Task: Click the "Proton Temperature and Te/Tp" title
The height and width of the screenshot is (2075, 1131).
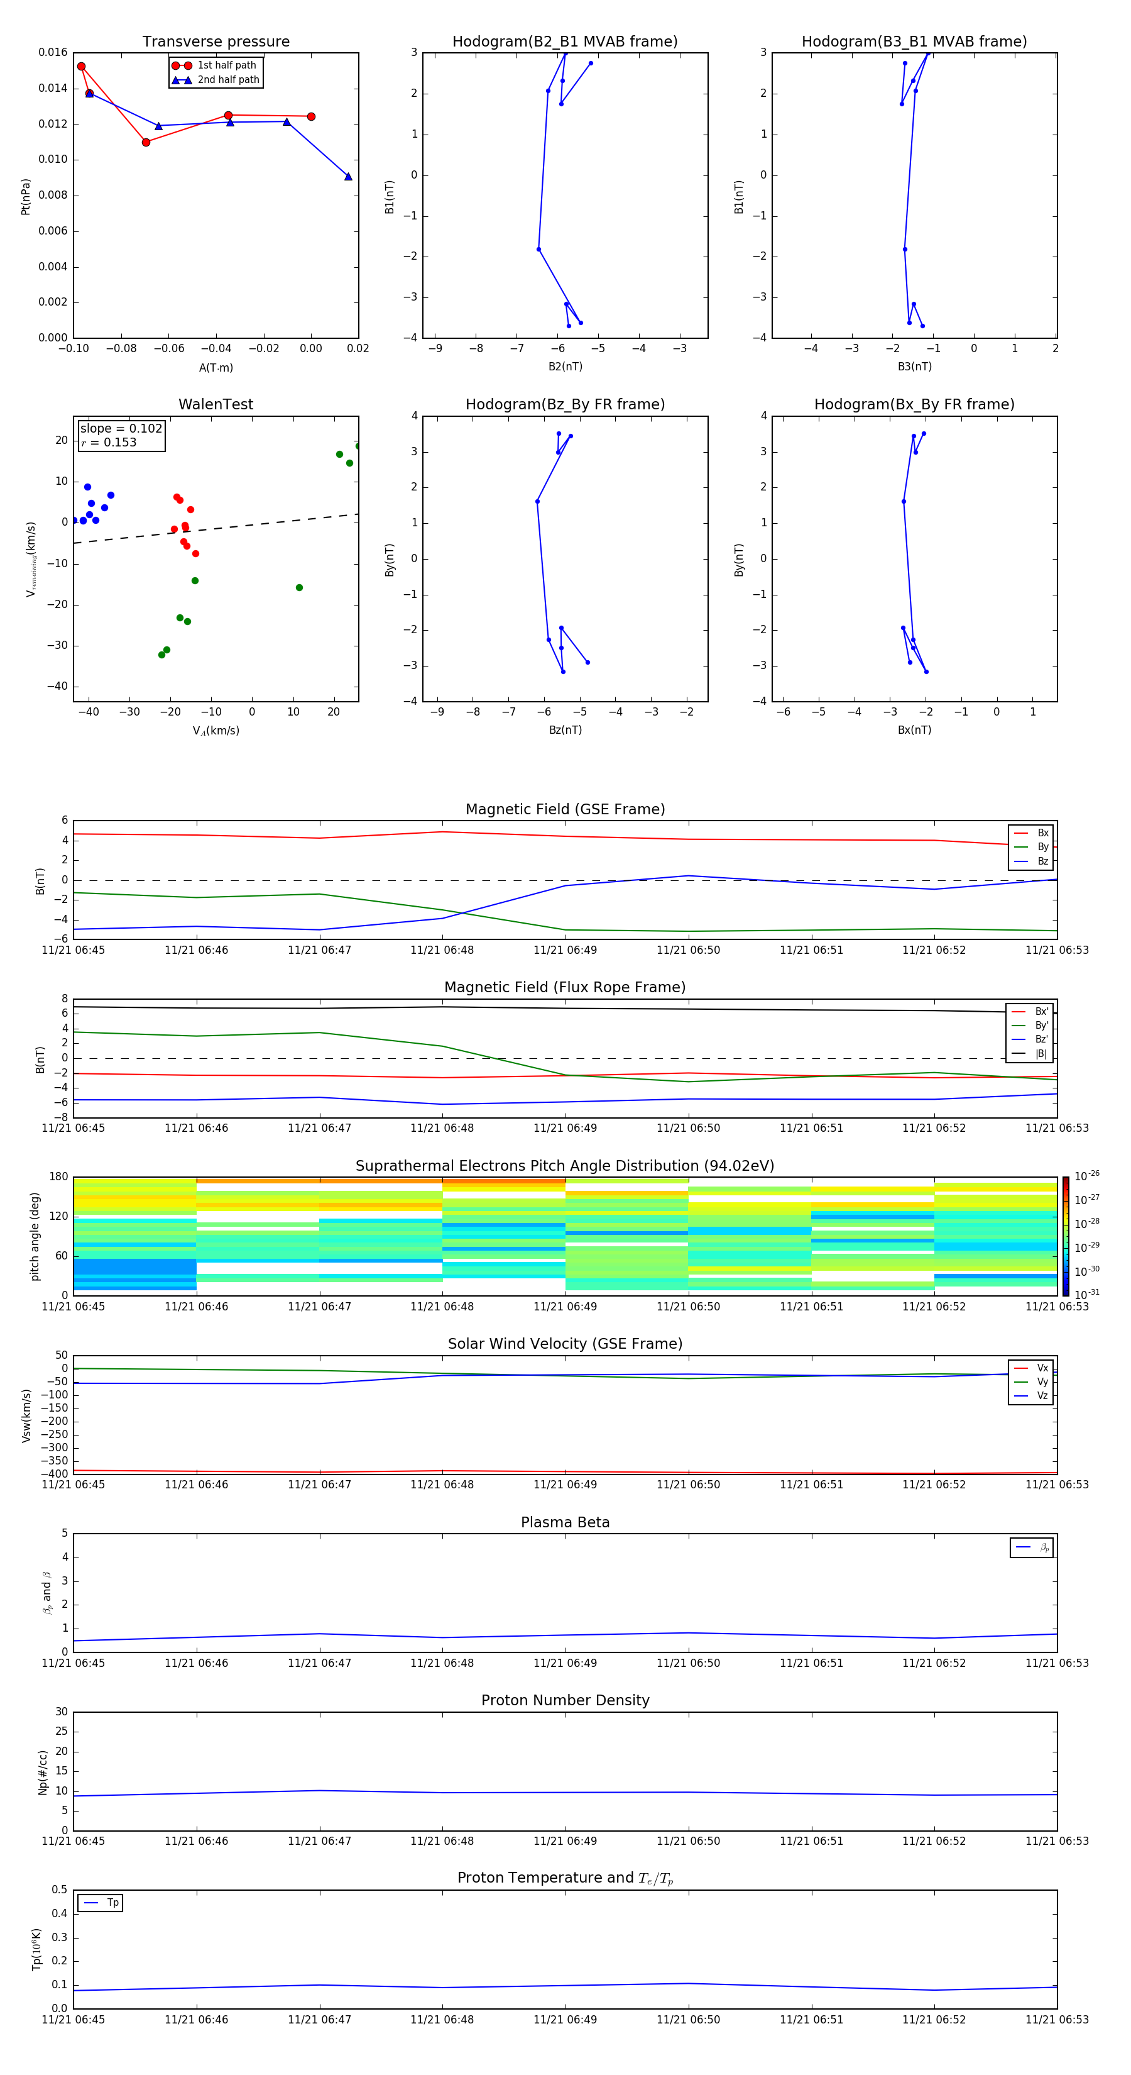Action: click(565, 1878)
